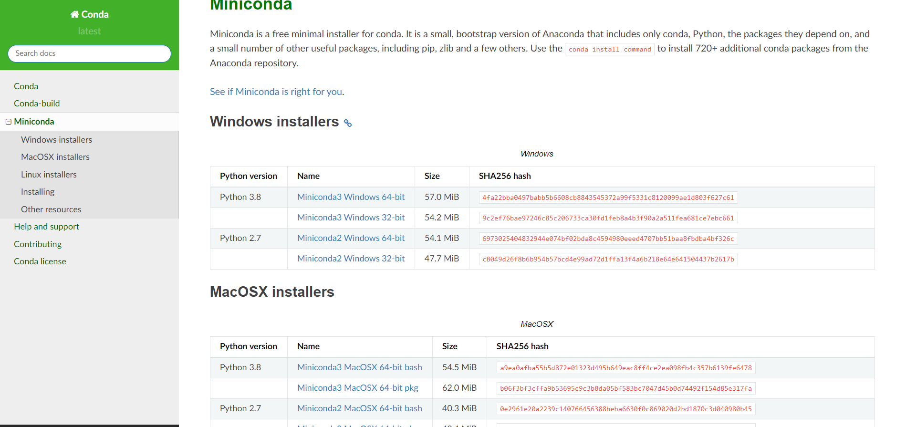This screenshot has width=906, height=427.
Task: Download Miniconda3 MacOSX 64-bit bash
Action: coord(359,367)
